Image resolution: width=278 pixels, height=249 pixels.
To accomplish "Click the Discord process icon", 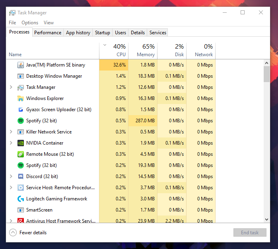I will pos(21,176).
